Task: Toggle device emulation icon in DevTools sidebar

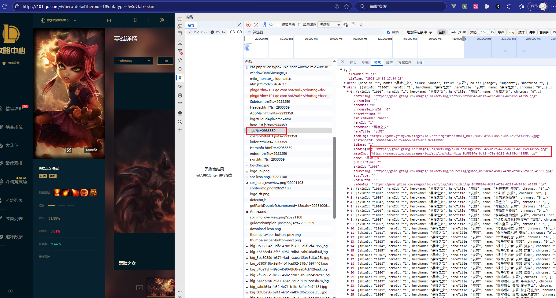Action: tap(180, 26)
